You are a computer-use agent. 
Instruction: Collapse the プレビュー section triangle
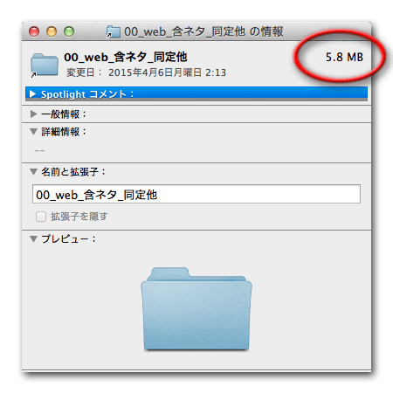[x=33, y=239]
